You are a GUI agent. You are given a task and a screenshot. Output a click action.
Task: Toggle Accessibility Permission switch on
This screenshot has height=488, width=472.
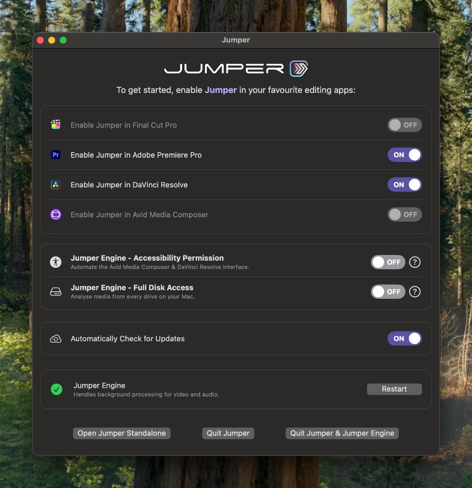[388, 262]
